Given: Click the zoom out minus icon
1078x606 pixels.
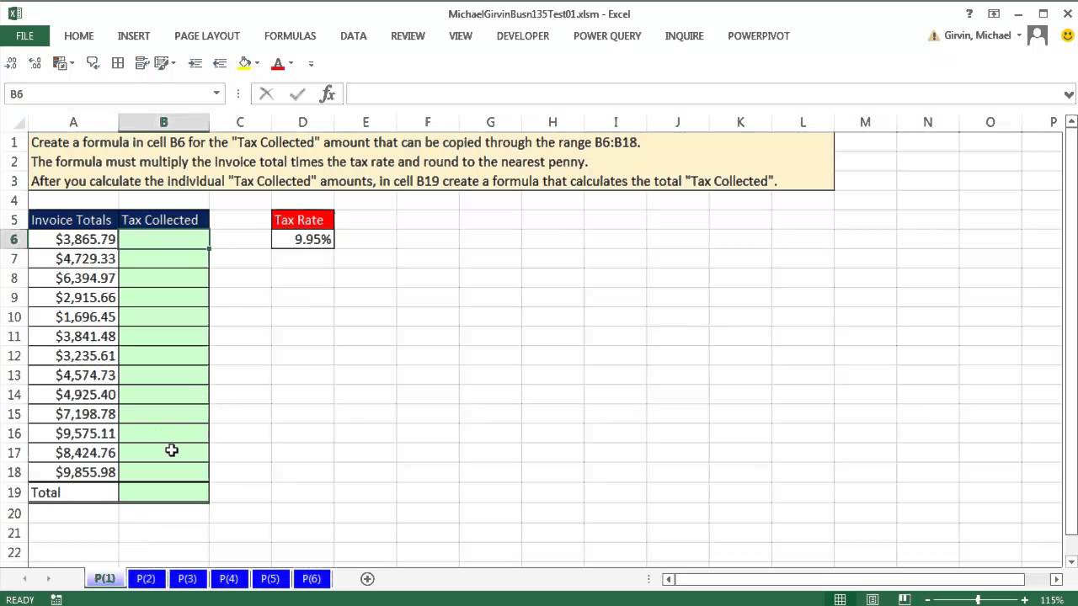Looking at the screenshot, I should 929,600.
